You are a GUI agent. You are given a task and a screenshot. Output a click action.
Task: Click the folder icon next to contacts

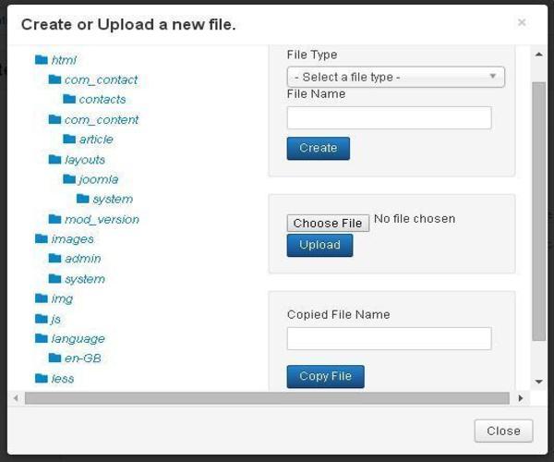click(x=69, y=99)
